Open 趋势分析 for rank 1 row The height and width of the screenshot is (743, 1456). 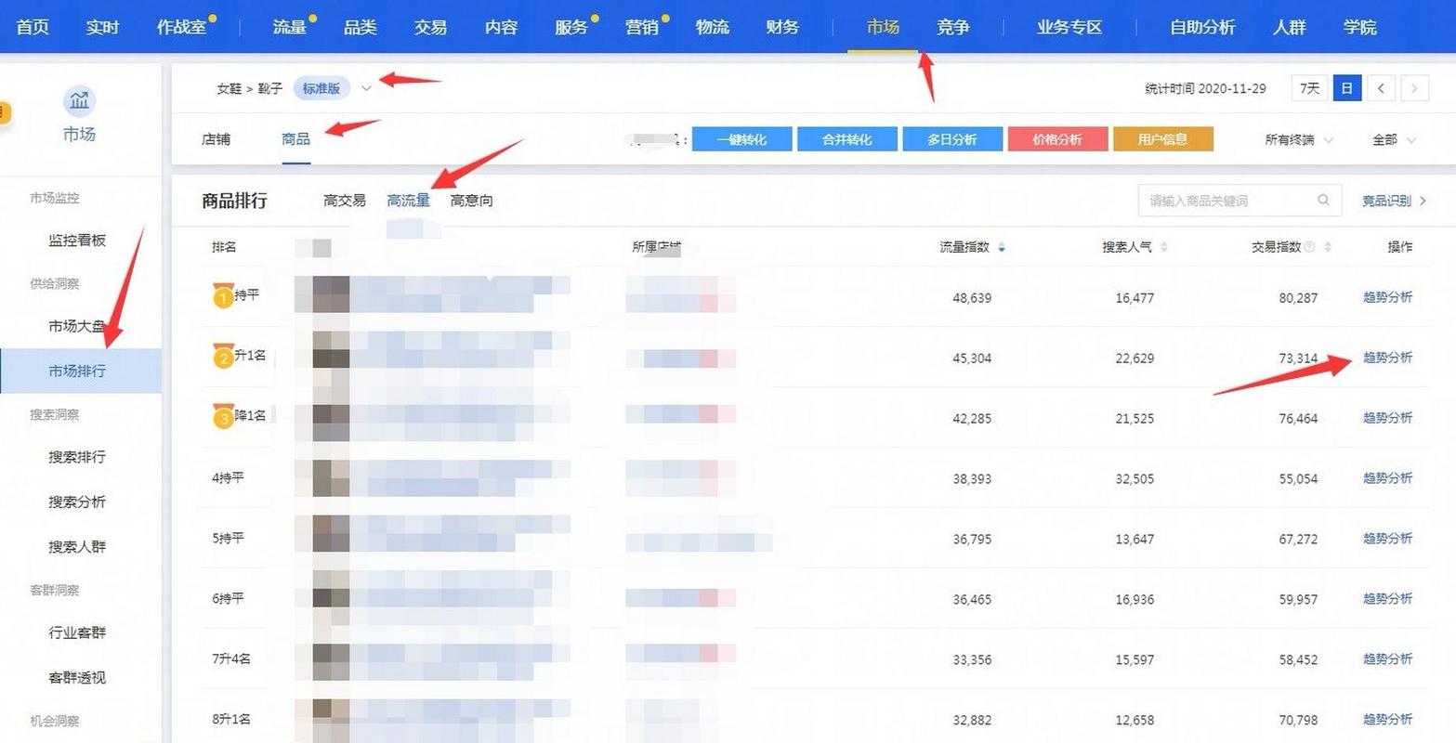click(x=1387, y=297)
